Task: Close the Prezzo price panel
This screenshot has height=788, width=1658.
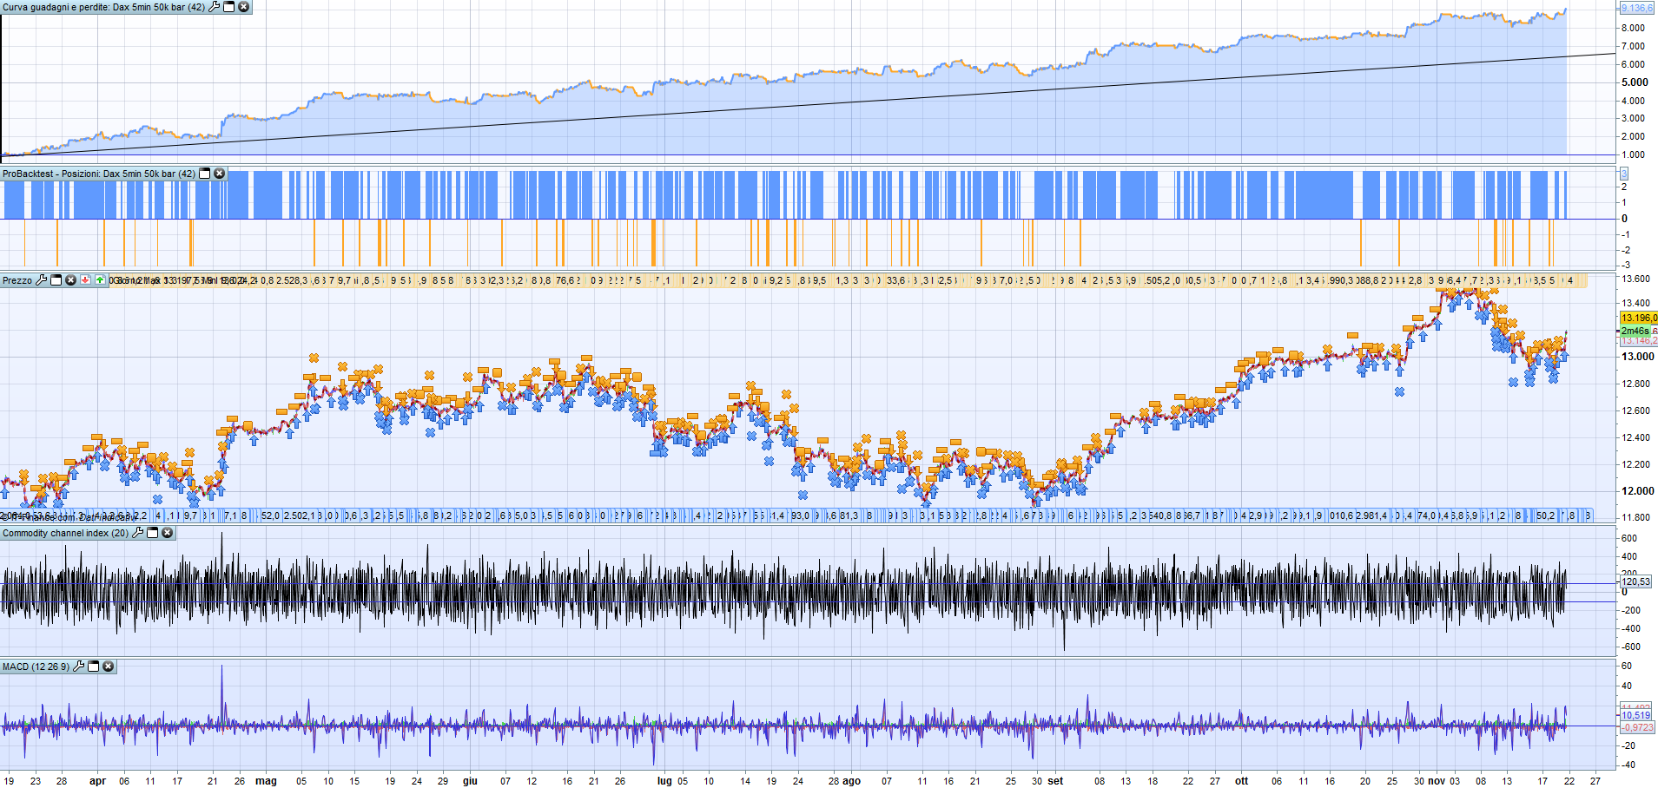Action: 71,280
